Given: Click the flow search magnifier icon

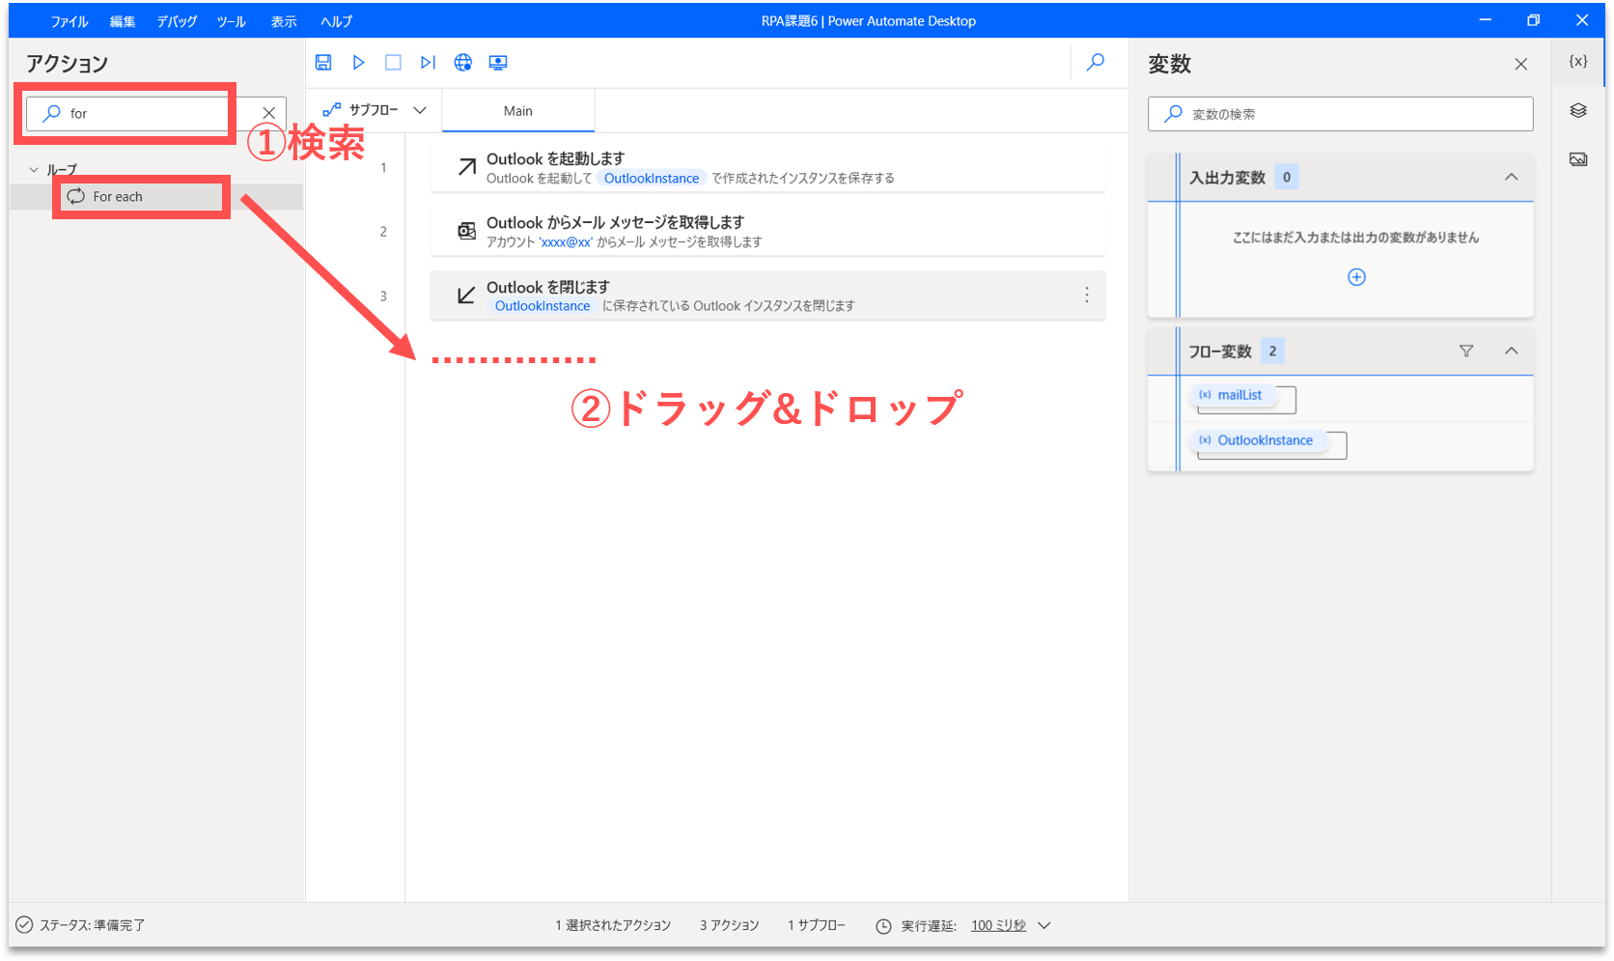Looking at the screenshot, I should tap(1096, 63).
